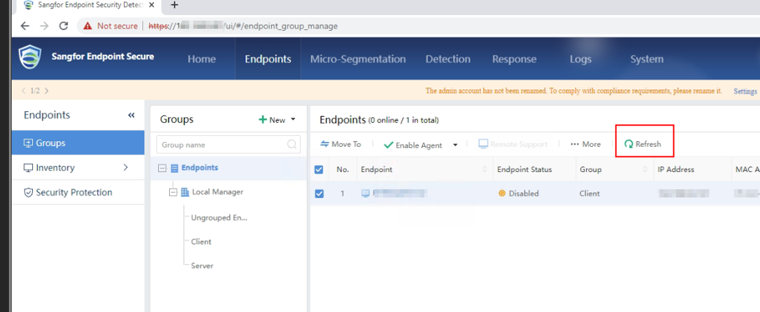Image resolution: width=760 pixels, height=312 pixels.
Task: Click the browser back arrow
Action: [25, 26]
